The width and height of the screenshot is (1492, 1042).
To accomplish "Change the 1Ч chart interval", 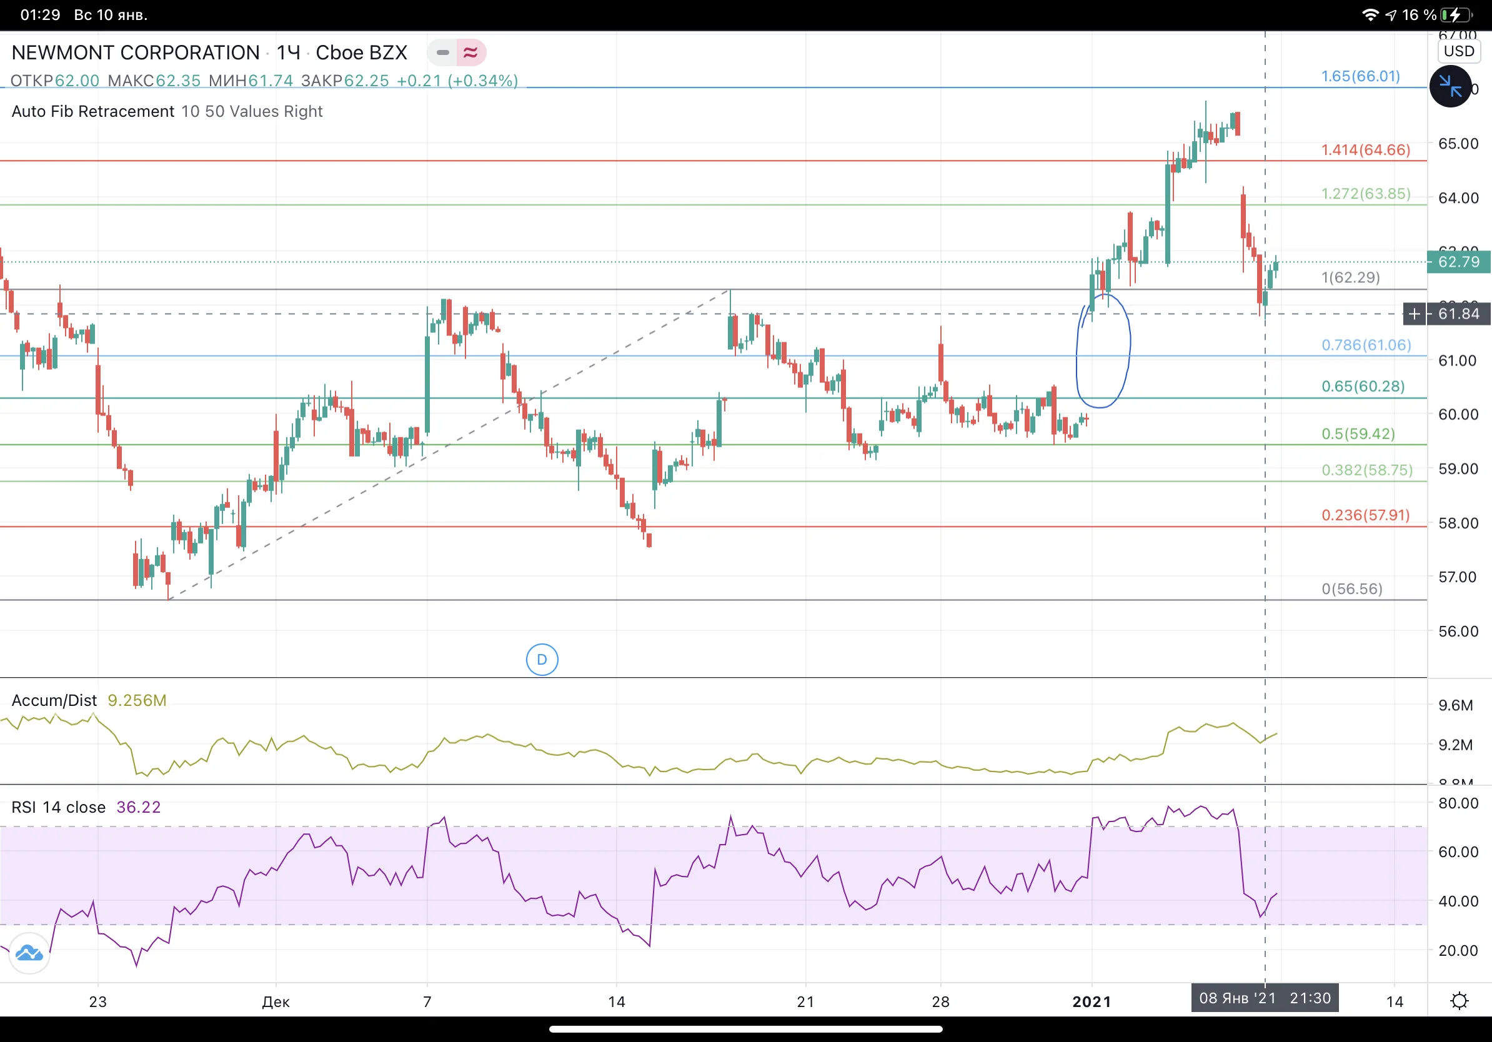I will (x=289, y=52).
